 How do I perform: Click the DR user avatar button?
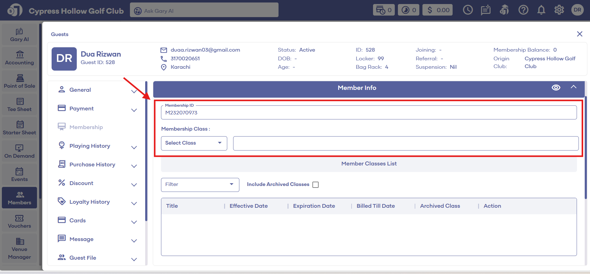pos(577,10)
